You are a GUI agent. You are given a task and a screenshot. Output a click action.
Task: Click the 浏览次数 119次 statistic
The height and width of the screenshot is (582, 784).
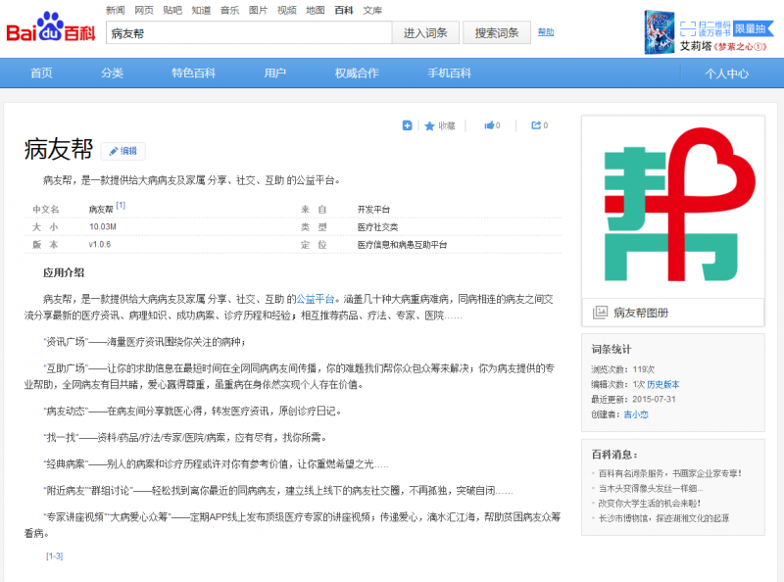tap(622, 369)
